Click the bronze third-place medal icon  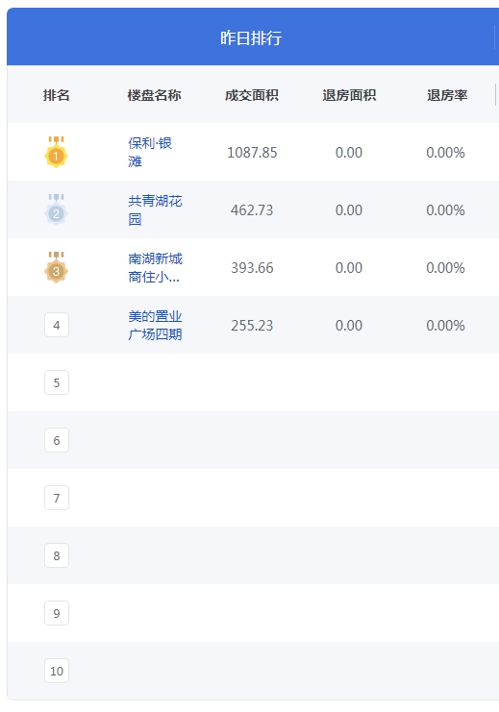57,267
